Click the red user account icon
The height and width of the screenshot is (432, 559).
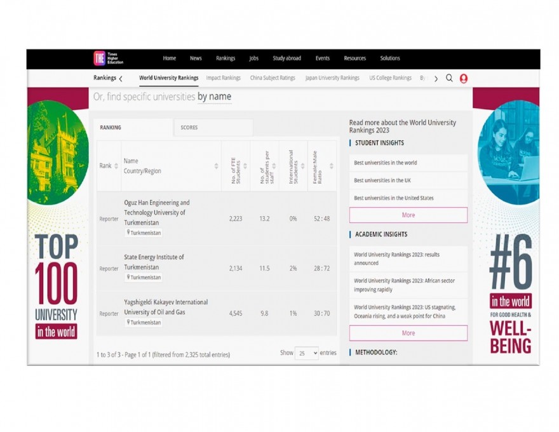[x=464, y=79]
